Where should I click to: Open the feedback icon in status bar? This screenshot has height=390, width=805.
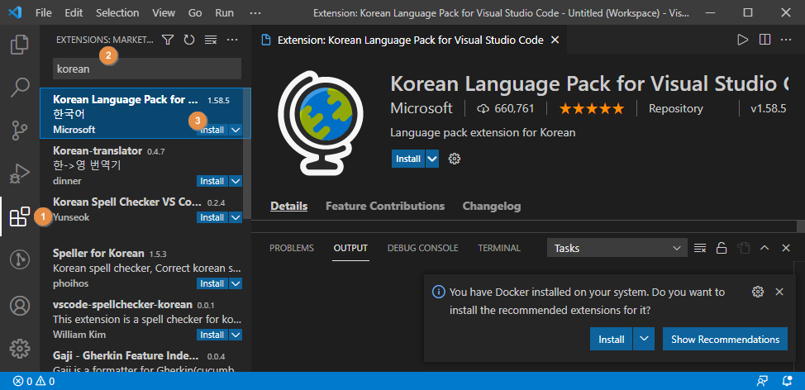coord(762,381)
